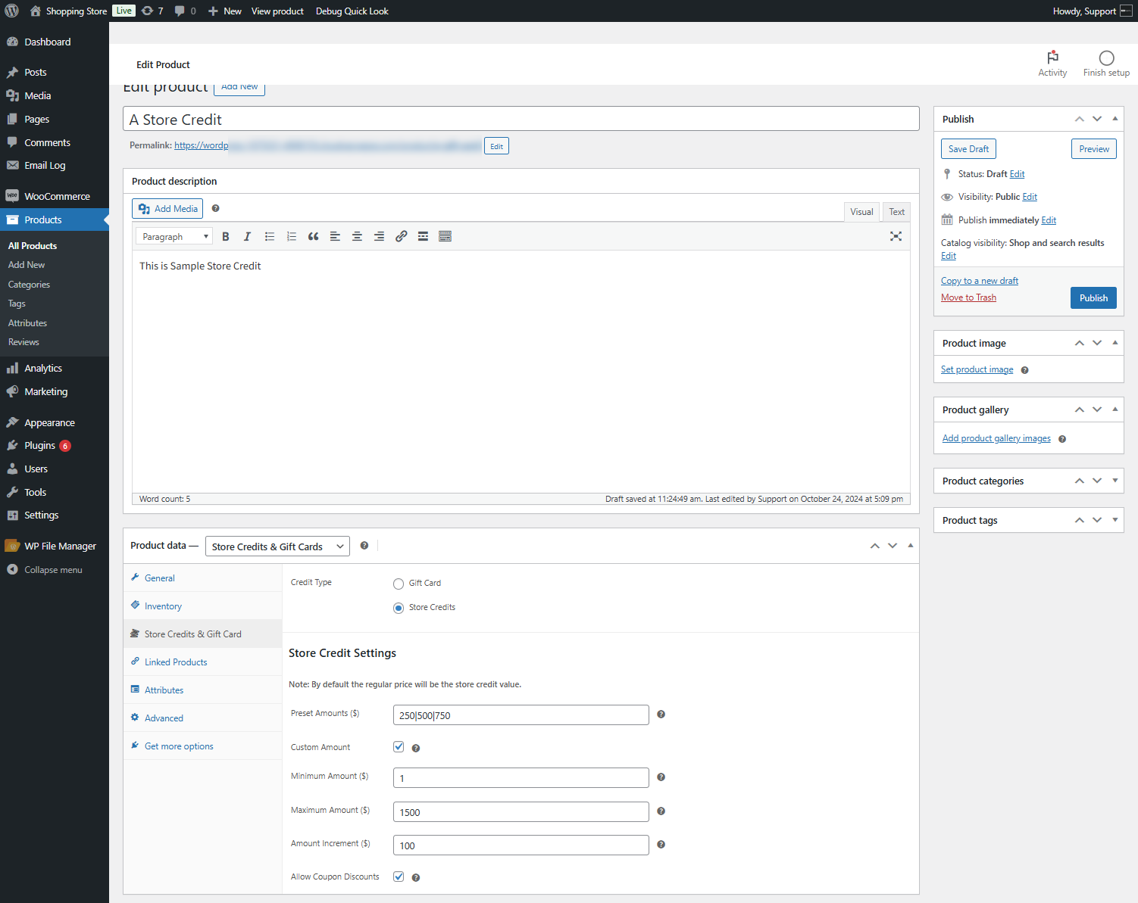Insert a blockquote
This screenshot has height=903, width=1138.
coord(314,236)
